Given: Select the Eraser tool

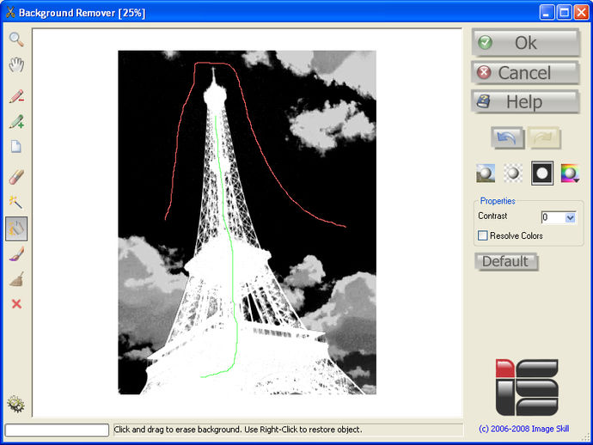Looking at the screenshot, I should [x=16, y=177].
